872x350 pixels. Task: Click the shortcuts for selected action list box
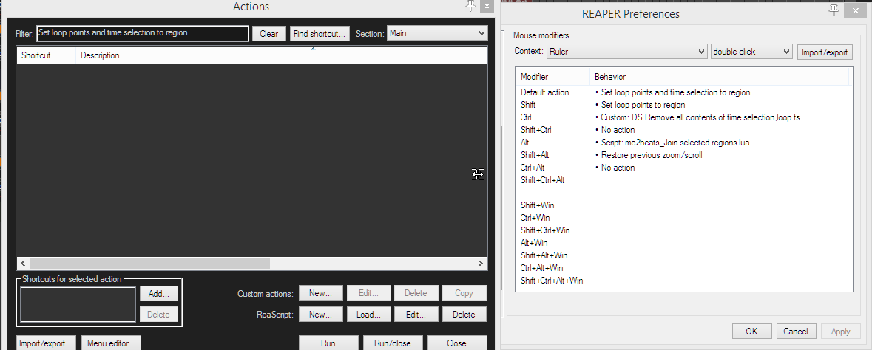pos(78,304)
